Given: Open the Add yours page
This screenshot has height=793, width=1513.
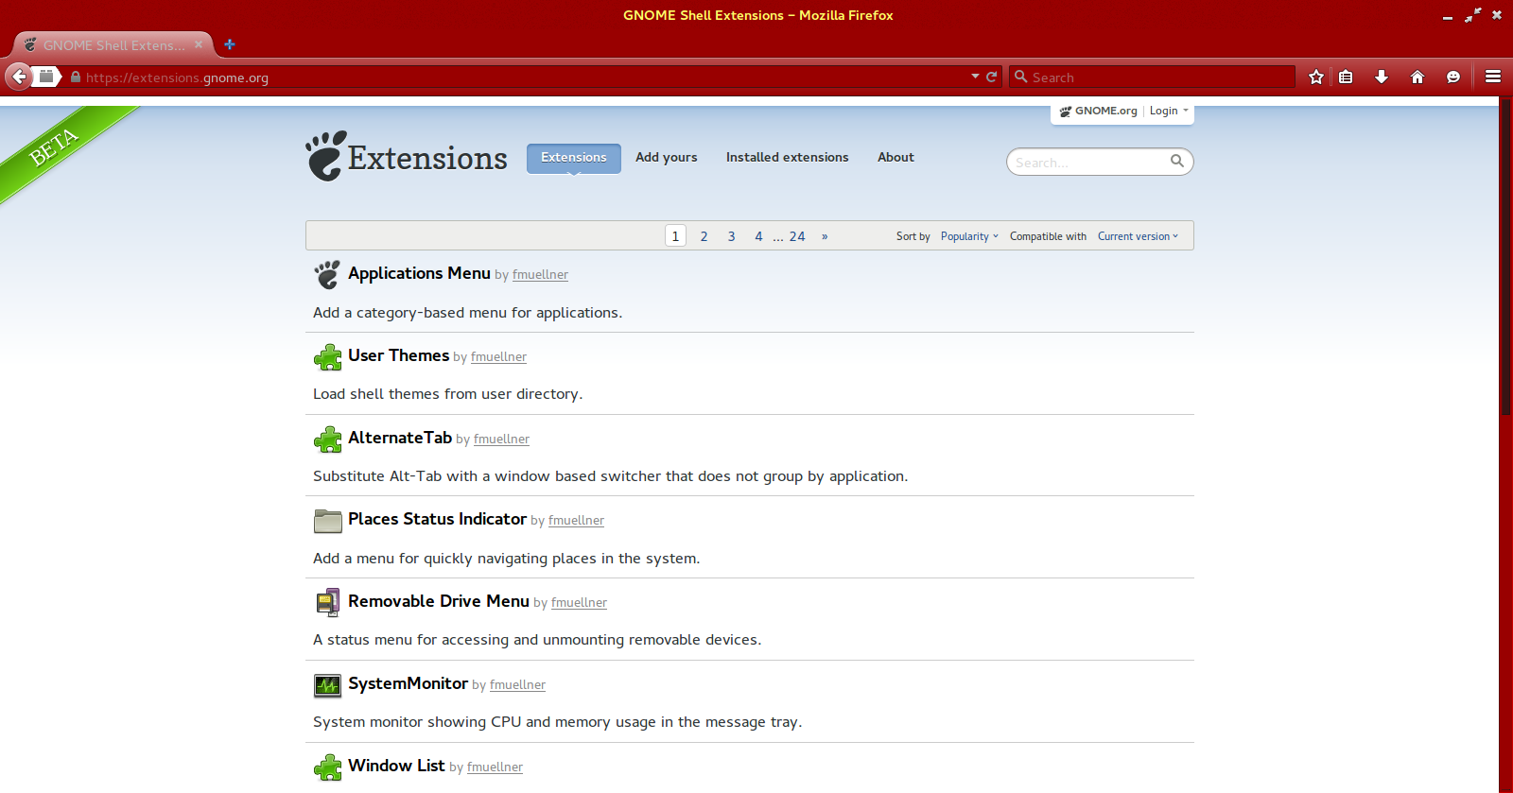Looking at the screenshot, I should (x=667, y=158).
